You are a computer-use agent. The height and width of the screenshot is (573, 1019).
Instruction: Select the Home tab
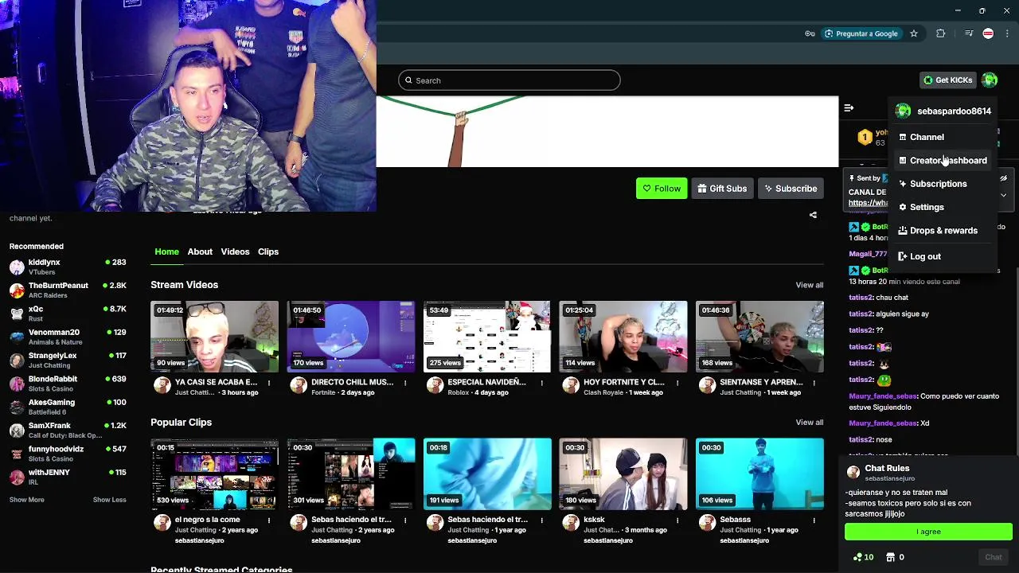pos(166,251)
